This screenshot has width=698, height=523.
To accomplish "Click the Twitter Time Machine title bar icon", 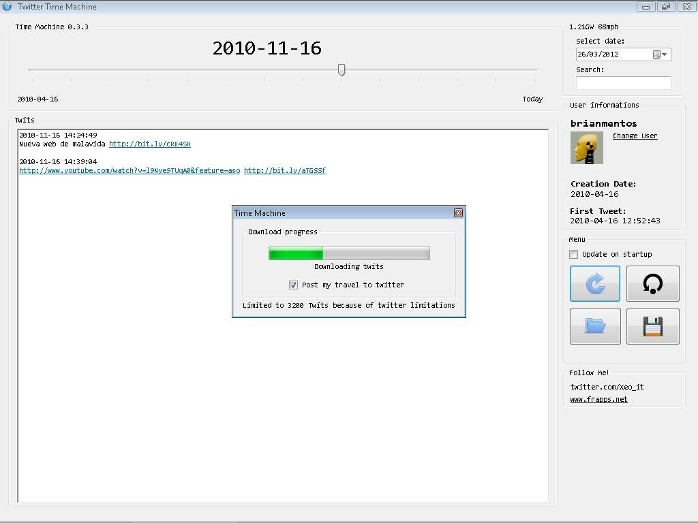I will [7, 6].
